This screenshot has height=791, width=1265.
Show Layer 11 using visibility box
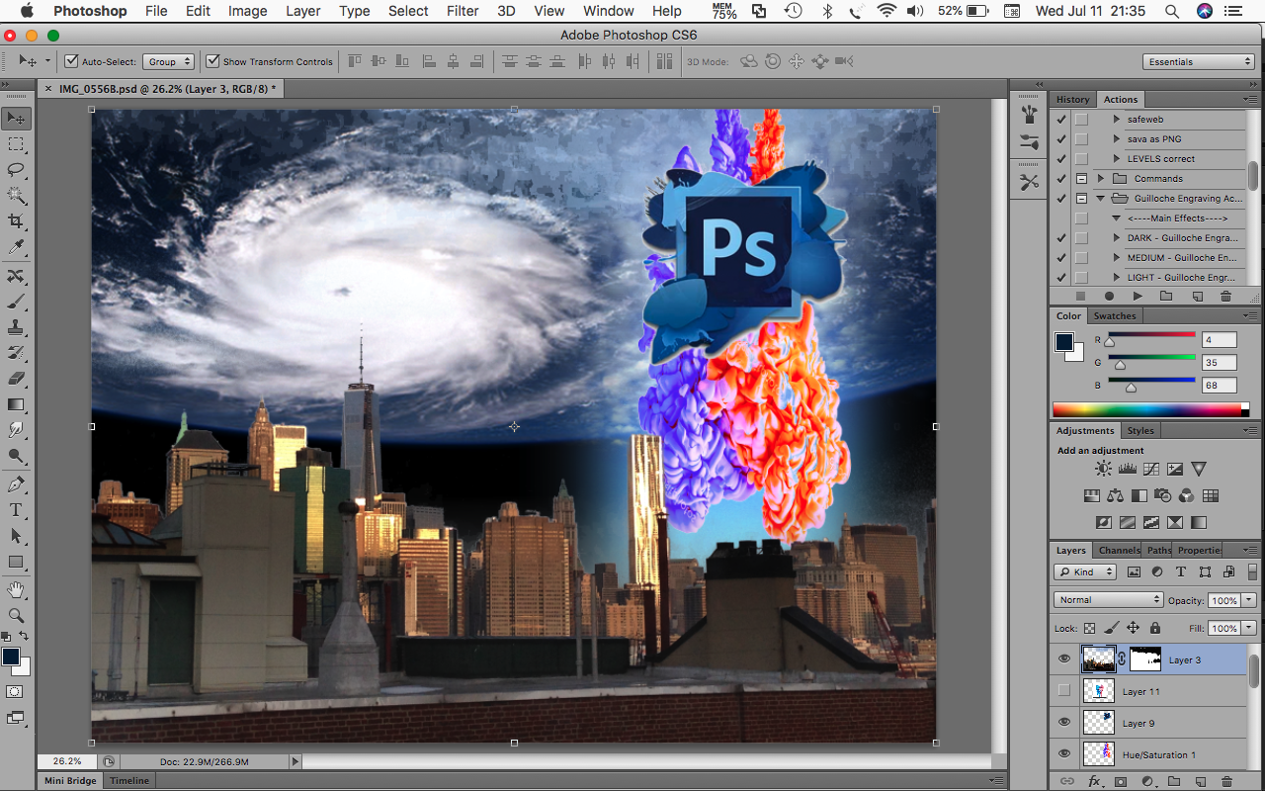1063,691
